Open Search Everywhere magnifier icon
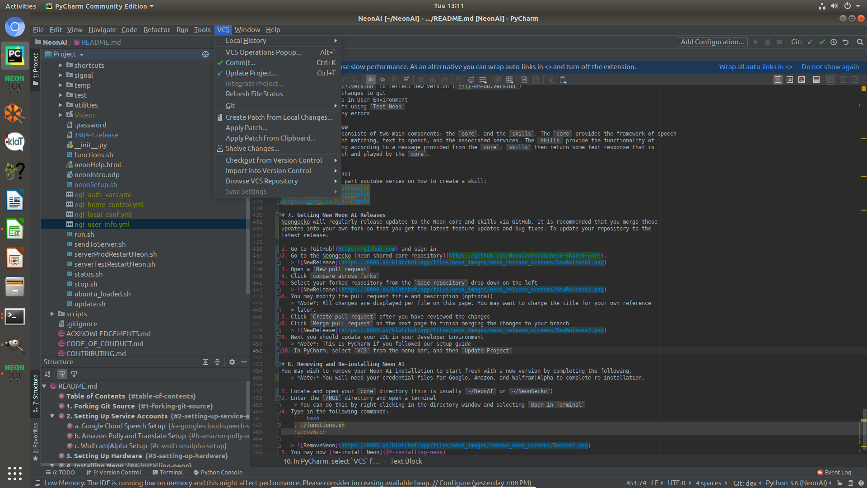The height and width of the screenshot is (488, 867). (860, 42)
